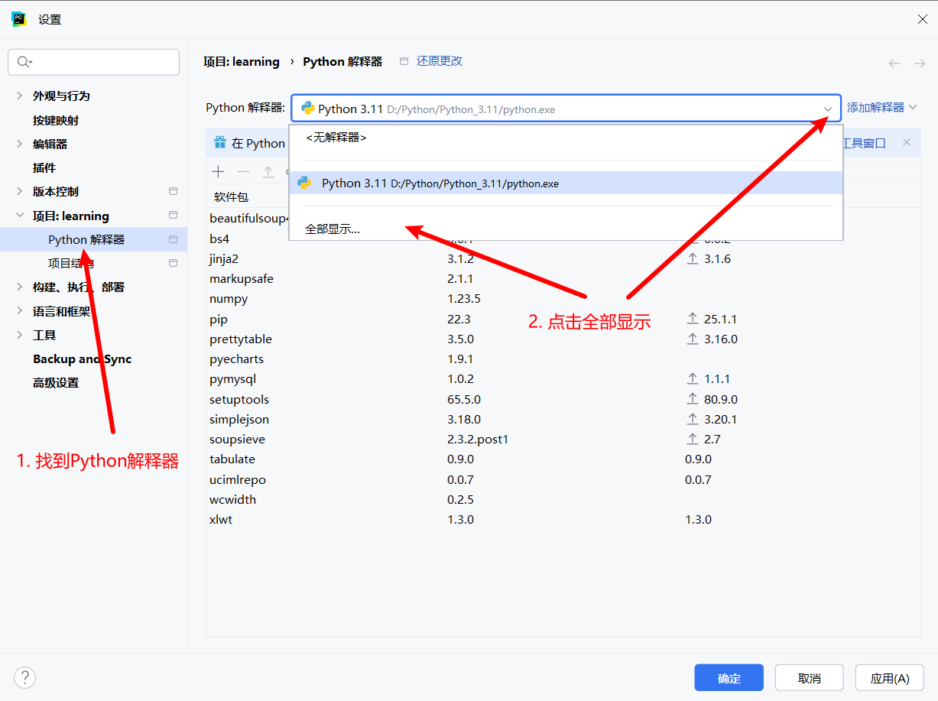Toggle the Python 解释器 dropdown arrow

tap(828, 109)
